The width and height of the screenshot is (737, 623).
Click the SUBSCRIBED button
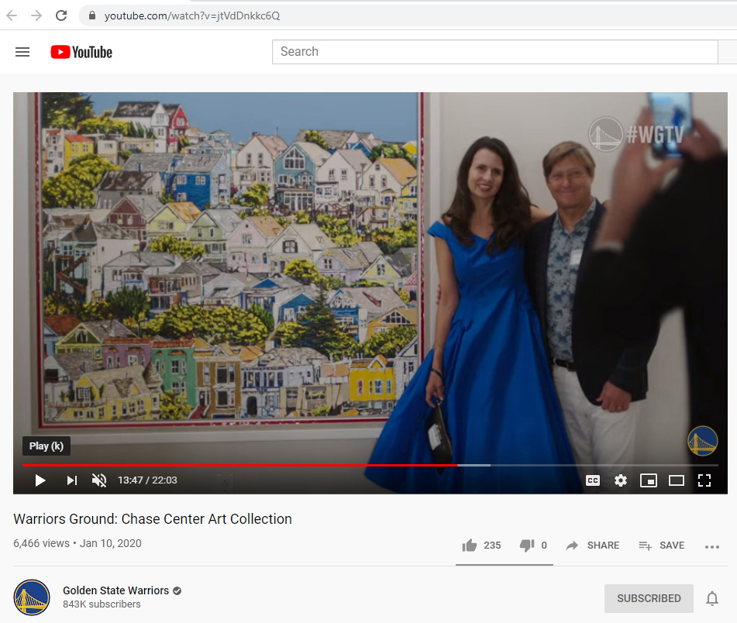click(x=649, y=598)
